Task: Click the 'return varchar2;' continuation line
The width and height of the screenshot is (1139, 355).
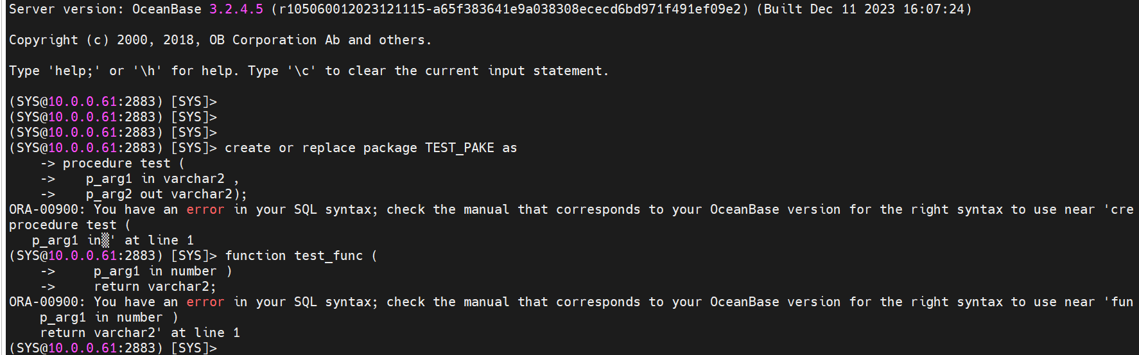Action: tap(155, 286)
